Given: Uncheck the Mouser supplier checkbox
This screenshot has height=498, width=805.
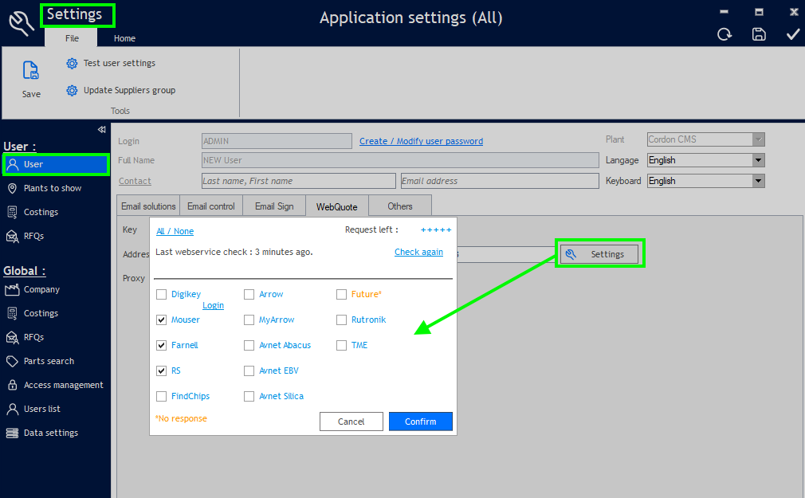Looking at the screenshot, I should coord(163,320).
